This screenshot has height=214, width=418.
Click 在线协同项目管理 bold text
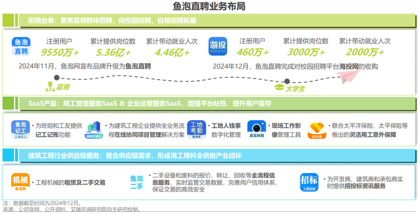point(138,135)
